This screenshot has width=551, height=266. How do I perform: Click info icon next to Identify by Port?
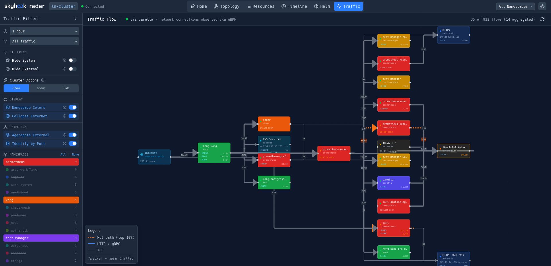pos(65,143)
